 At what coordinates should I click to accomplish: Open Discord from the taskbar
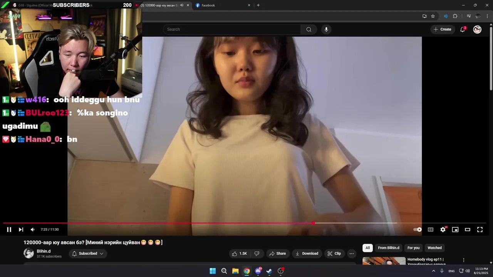258,271
